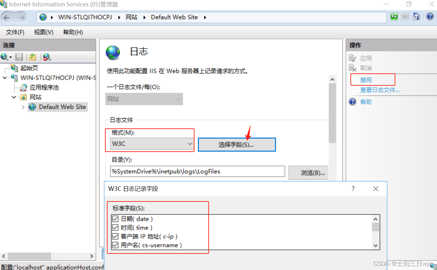This screenshot has width=437, height=270.
Task: Click the delete connection icon
Action: (47, 57)
